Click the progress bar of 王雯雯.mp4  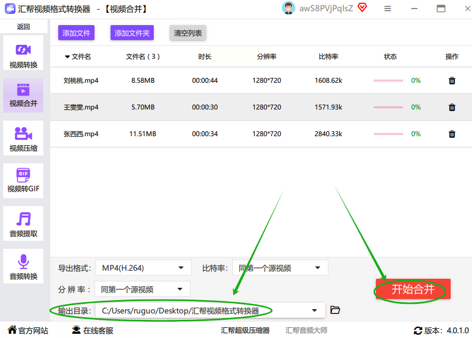pos(388,107)
